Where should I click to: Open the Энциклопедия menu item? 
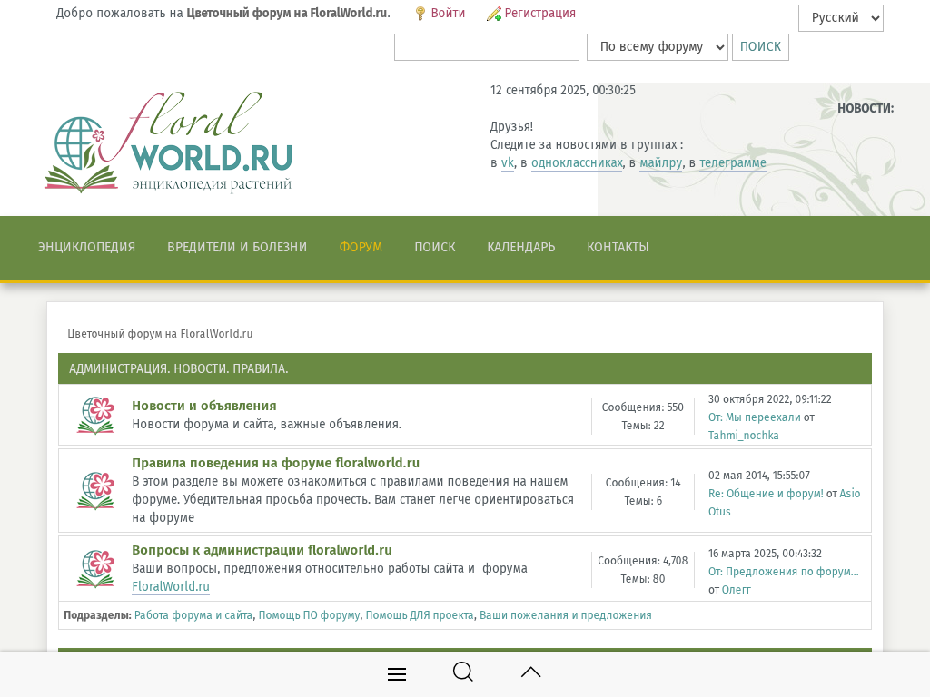86,247
